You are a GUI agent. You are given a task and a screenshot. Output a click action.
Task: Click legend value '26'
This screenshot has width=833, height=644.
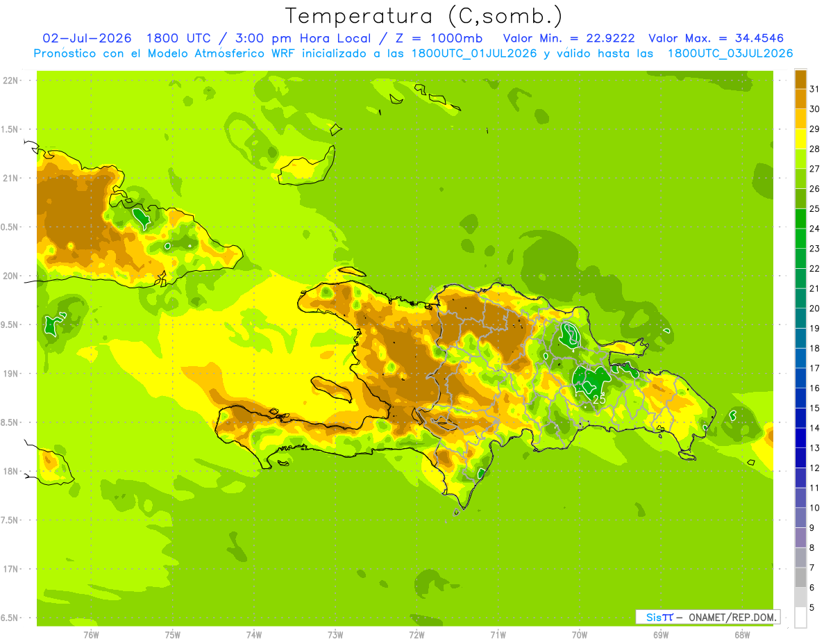coord(814,189)
